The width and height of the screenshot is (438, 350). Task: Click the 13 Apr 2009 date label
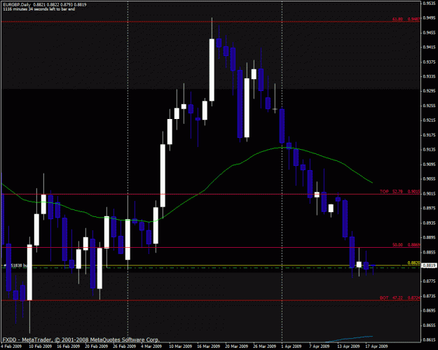click(x=348, y=346)
